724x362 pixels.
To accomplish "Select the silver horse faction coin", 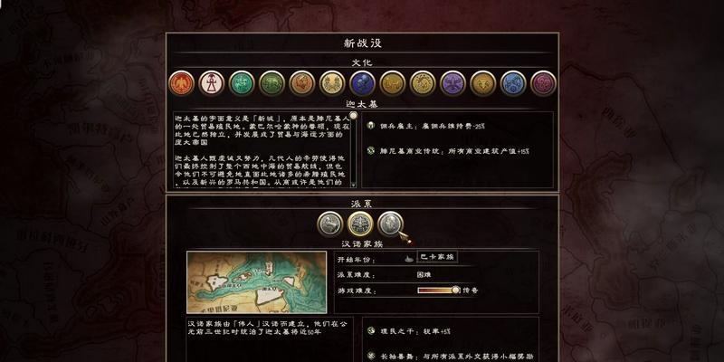I will point(330,224).
